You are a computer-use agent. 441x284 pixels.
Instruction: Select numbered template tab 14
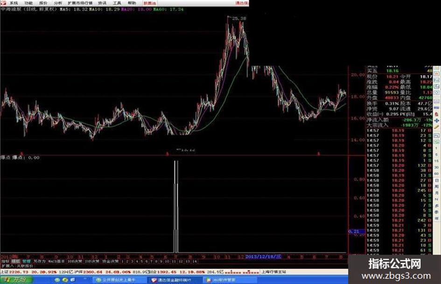coord(195,261)
